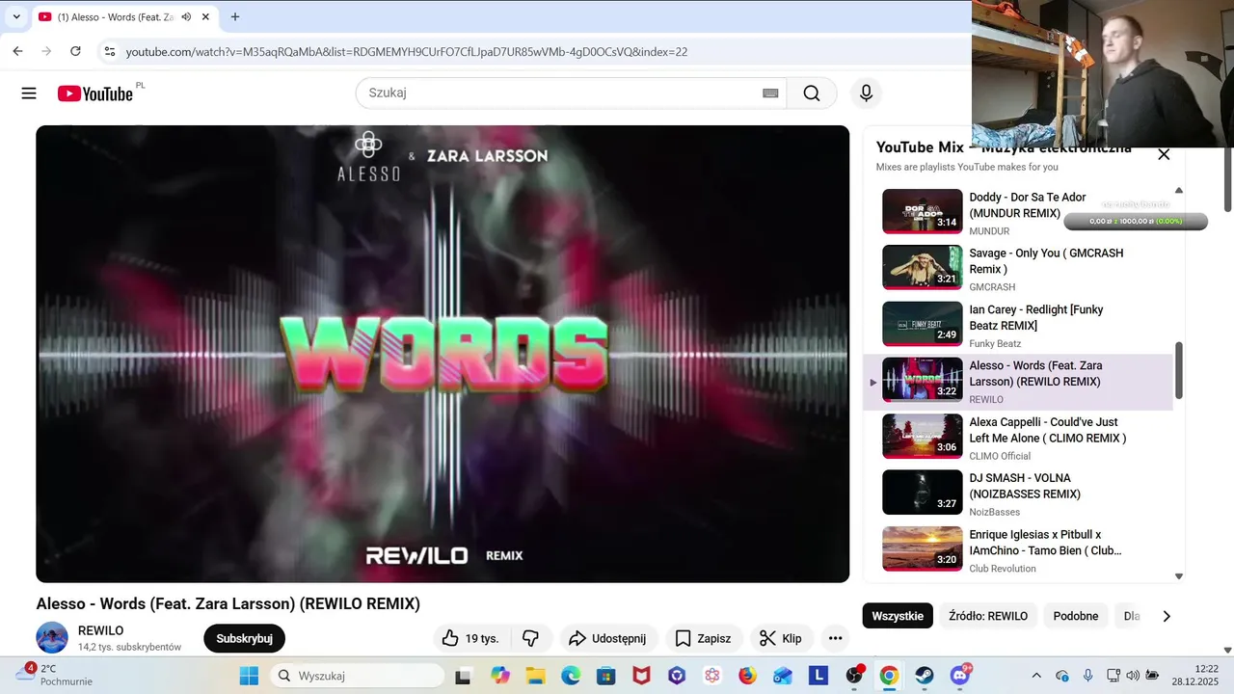Open the on-screen keyboard in search box
The height and width of the screenshot is (694, 1234).
coord(770,93)
